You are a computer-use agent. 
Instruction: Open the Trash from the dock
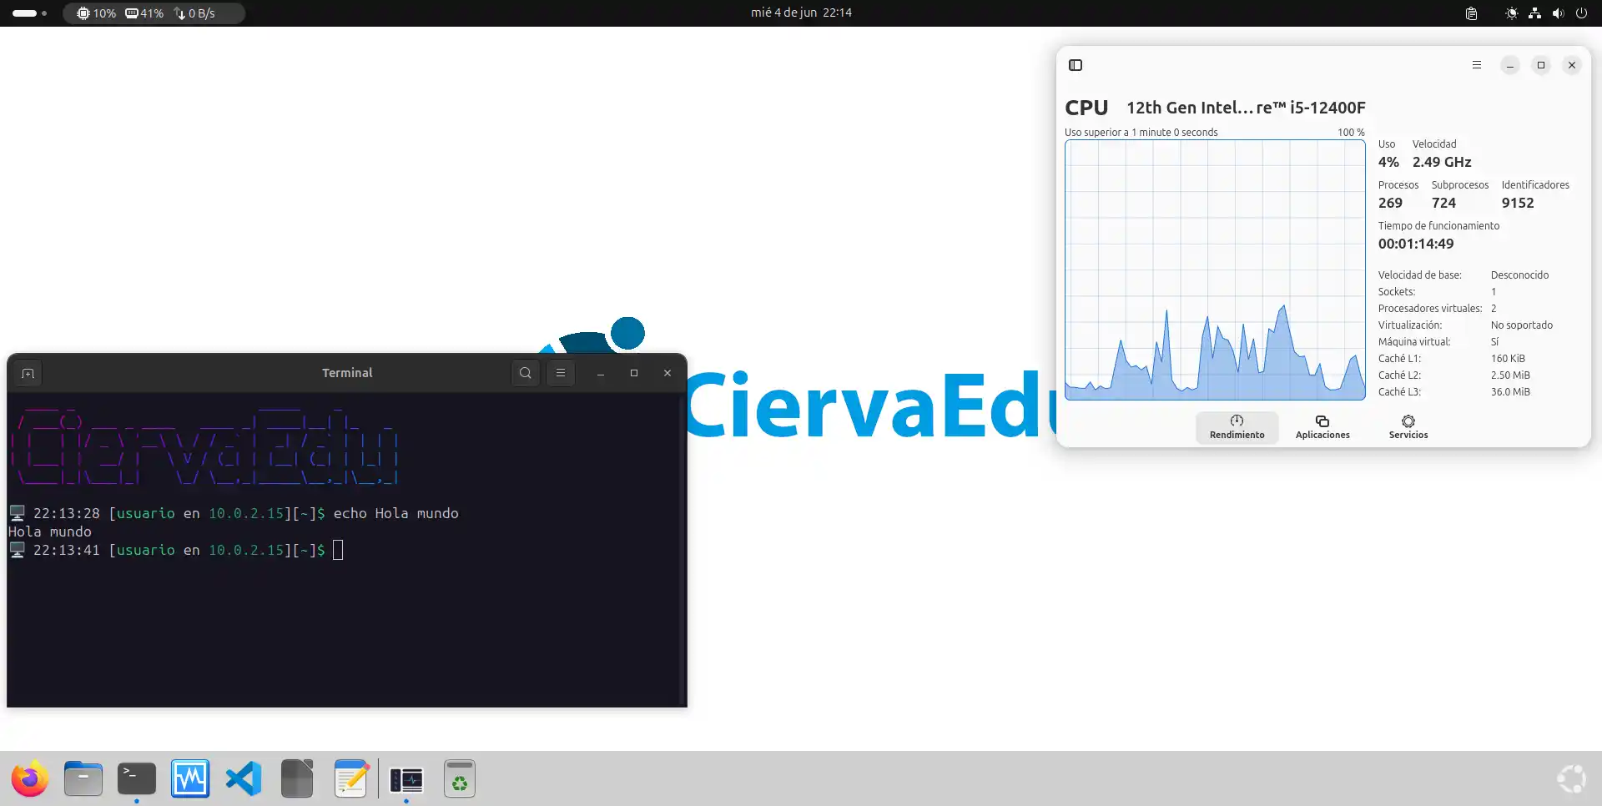click(459, 779)
